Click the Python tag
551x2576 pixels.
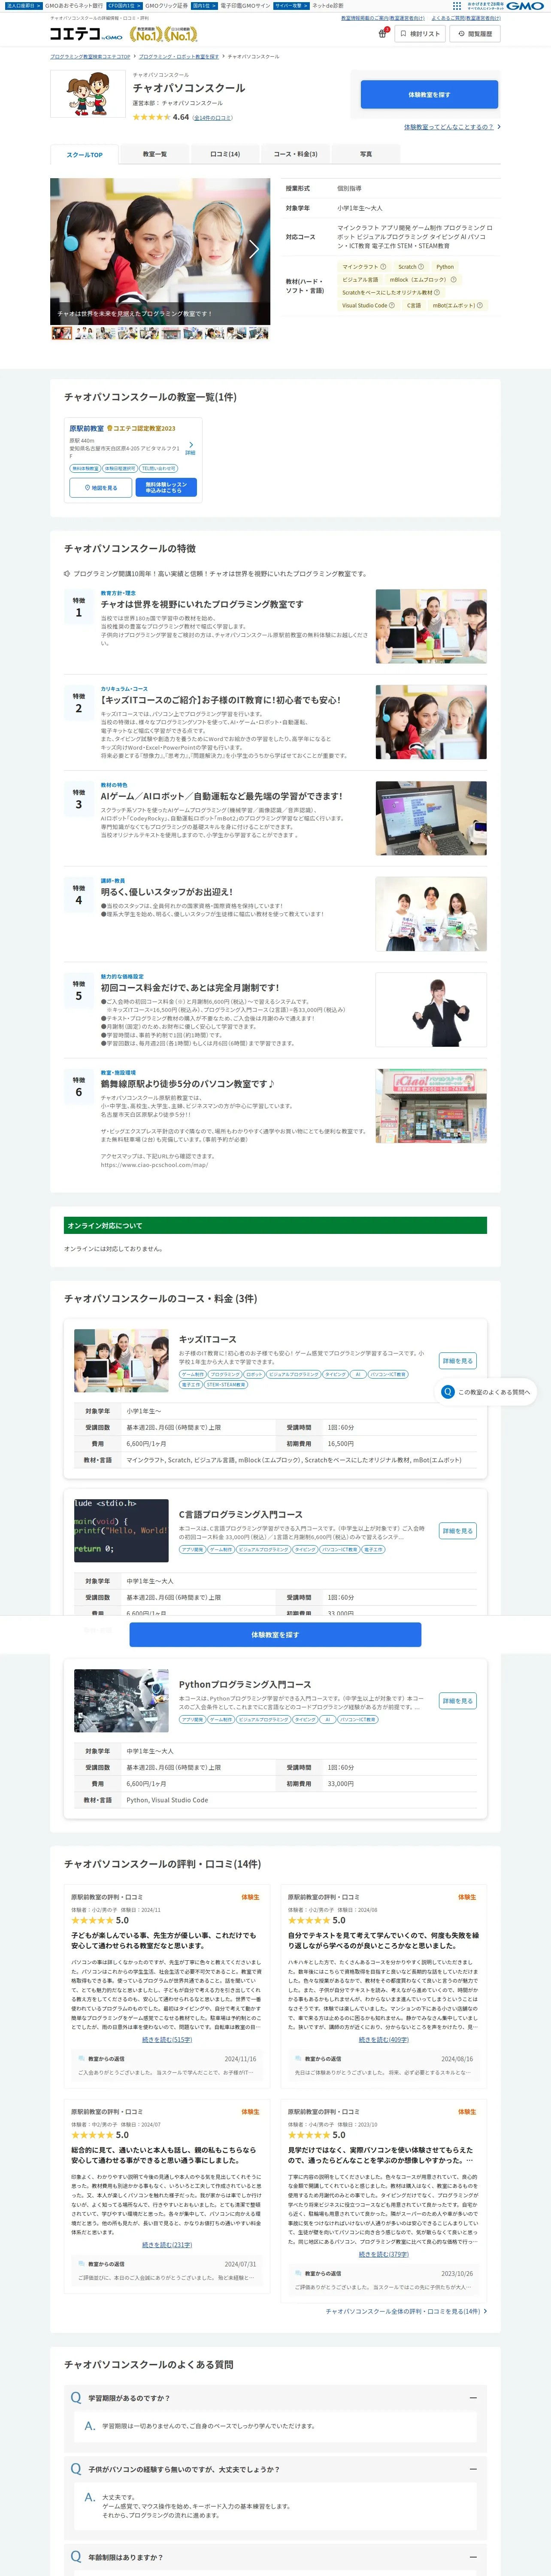(445, 267)
